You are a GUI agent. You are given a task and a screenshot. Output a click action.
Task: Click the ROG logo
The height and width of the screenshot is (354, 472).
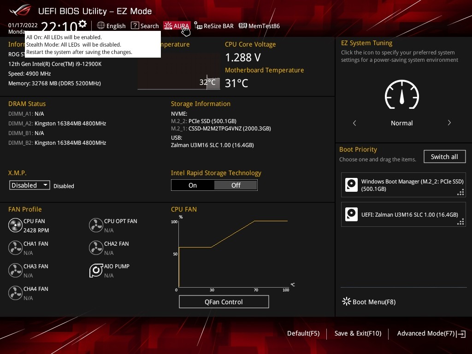click(20, 11)
